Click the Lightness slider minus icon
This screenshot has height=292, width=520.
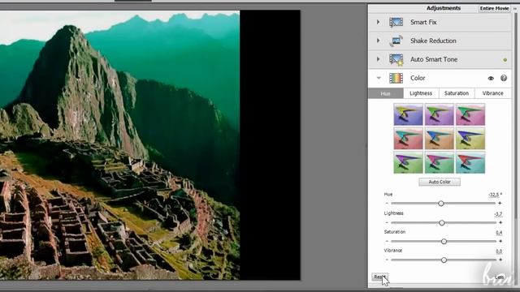(x=387, y=222)
